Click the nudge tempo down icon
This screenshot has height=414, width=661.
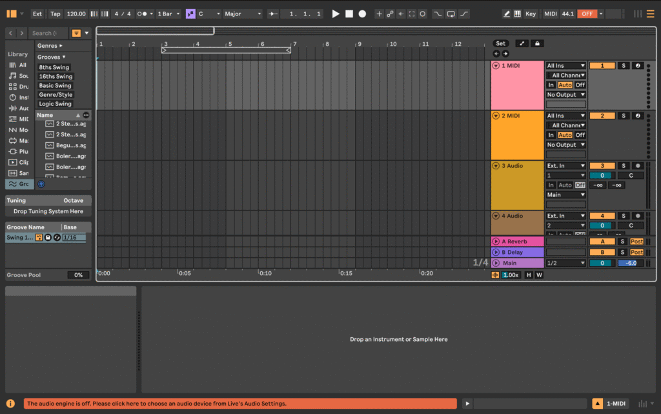(94, 14)
